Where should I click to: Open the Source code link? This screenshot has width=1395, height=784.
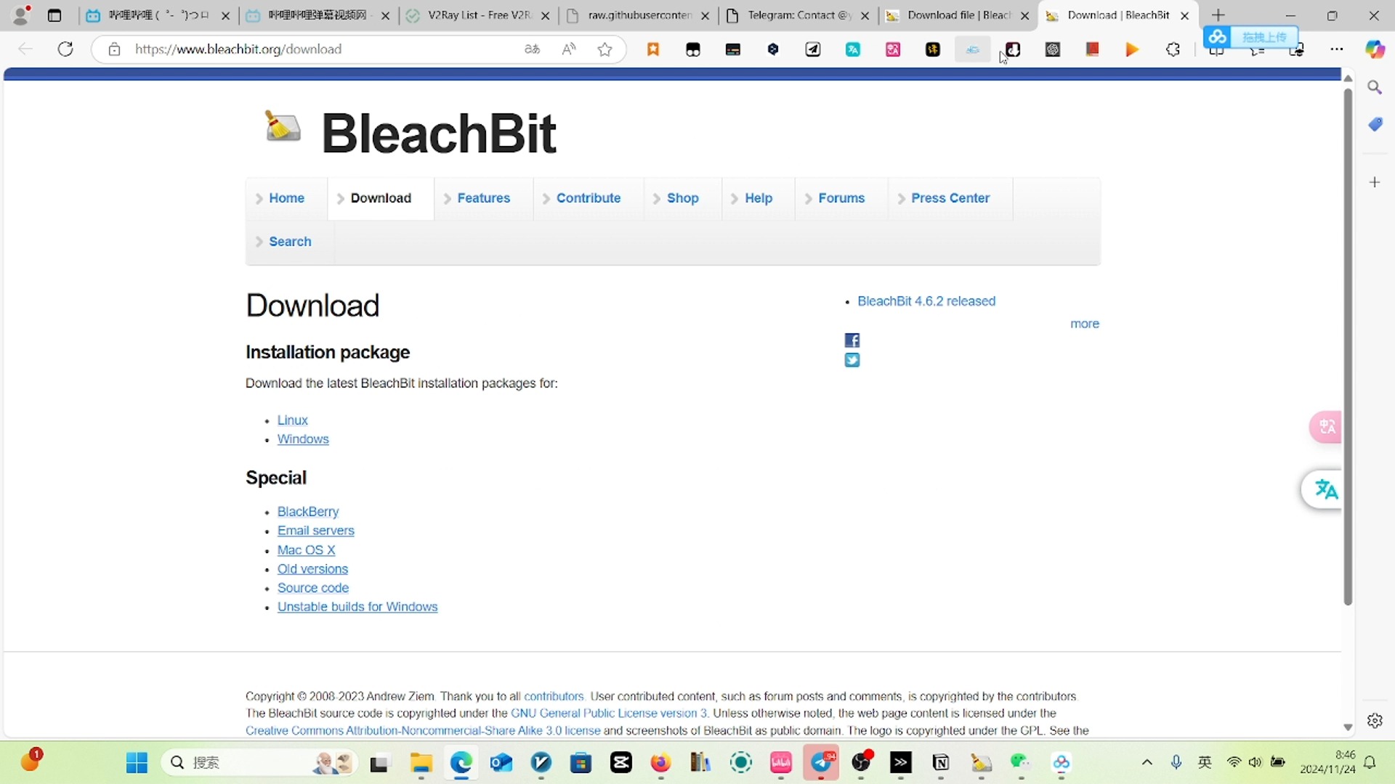point(312,588)
